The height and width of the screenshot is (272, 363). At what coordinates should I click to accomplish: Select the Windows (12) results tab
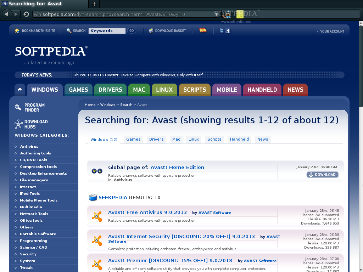[x=104, y=140]
